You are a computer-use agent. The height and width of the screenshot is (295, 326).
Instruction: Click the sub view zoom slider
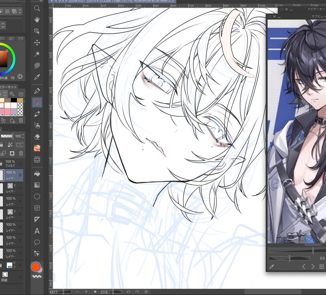pos(297,250)
